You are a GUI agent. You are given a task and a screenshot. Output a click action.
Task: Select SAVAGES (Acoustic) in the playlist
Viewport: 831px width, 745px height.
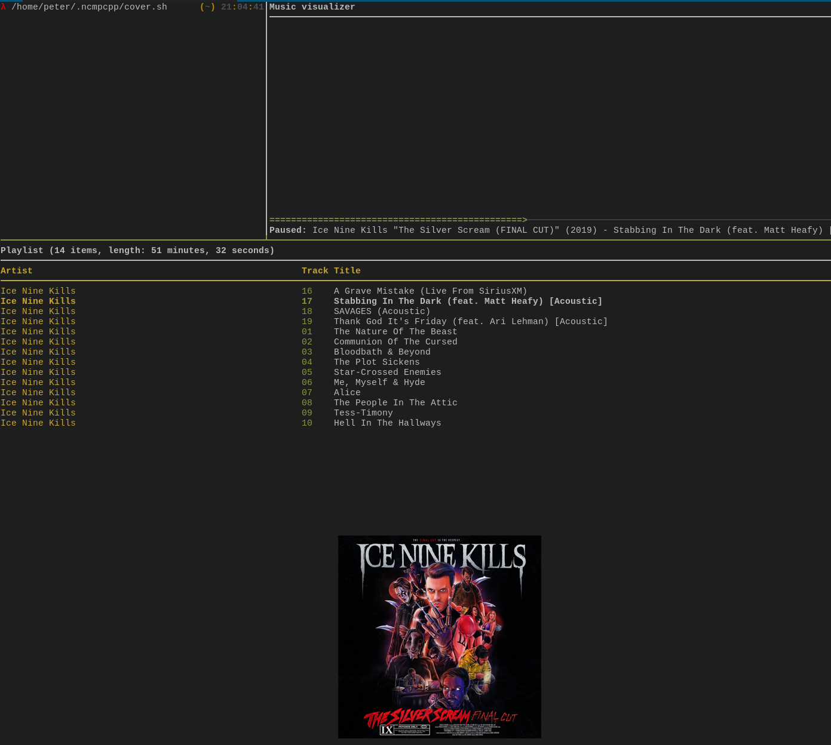(x=382, y=312)
